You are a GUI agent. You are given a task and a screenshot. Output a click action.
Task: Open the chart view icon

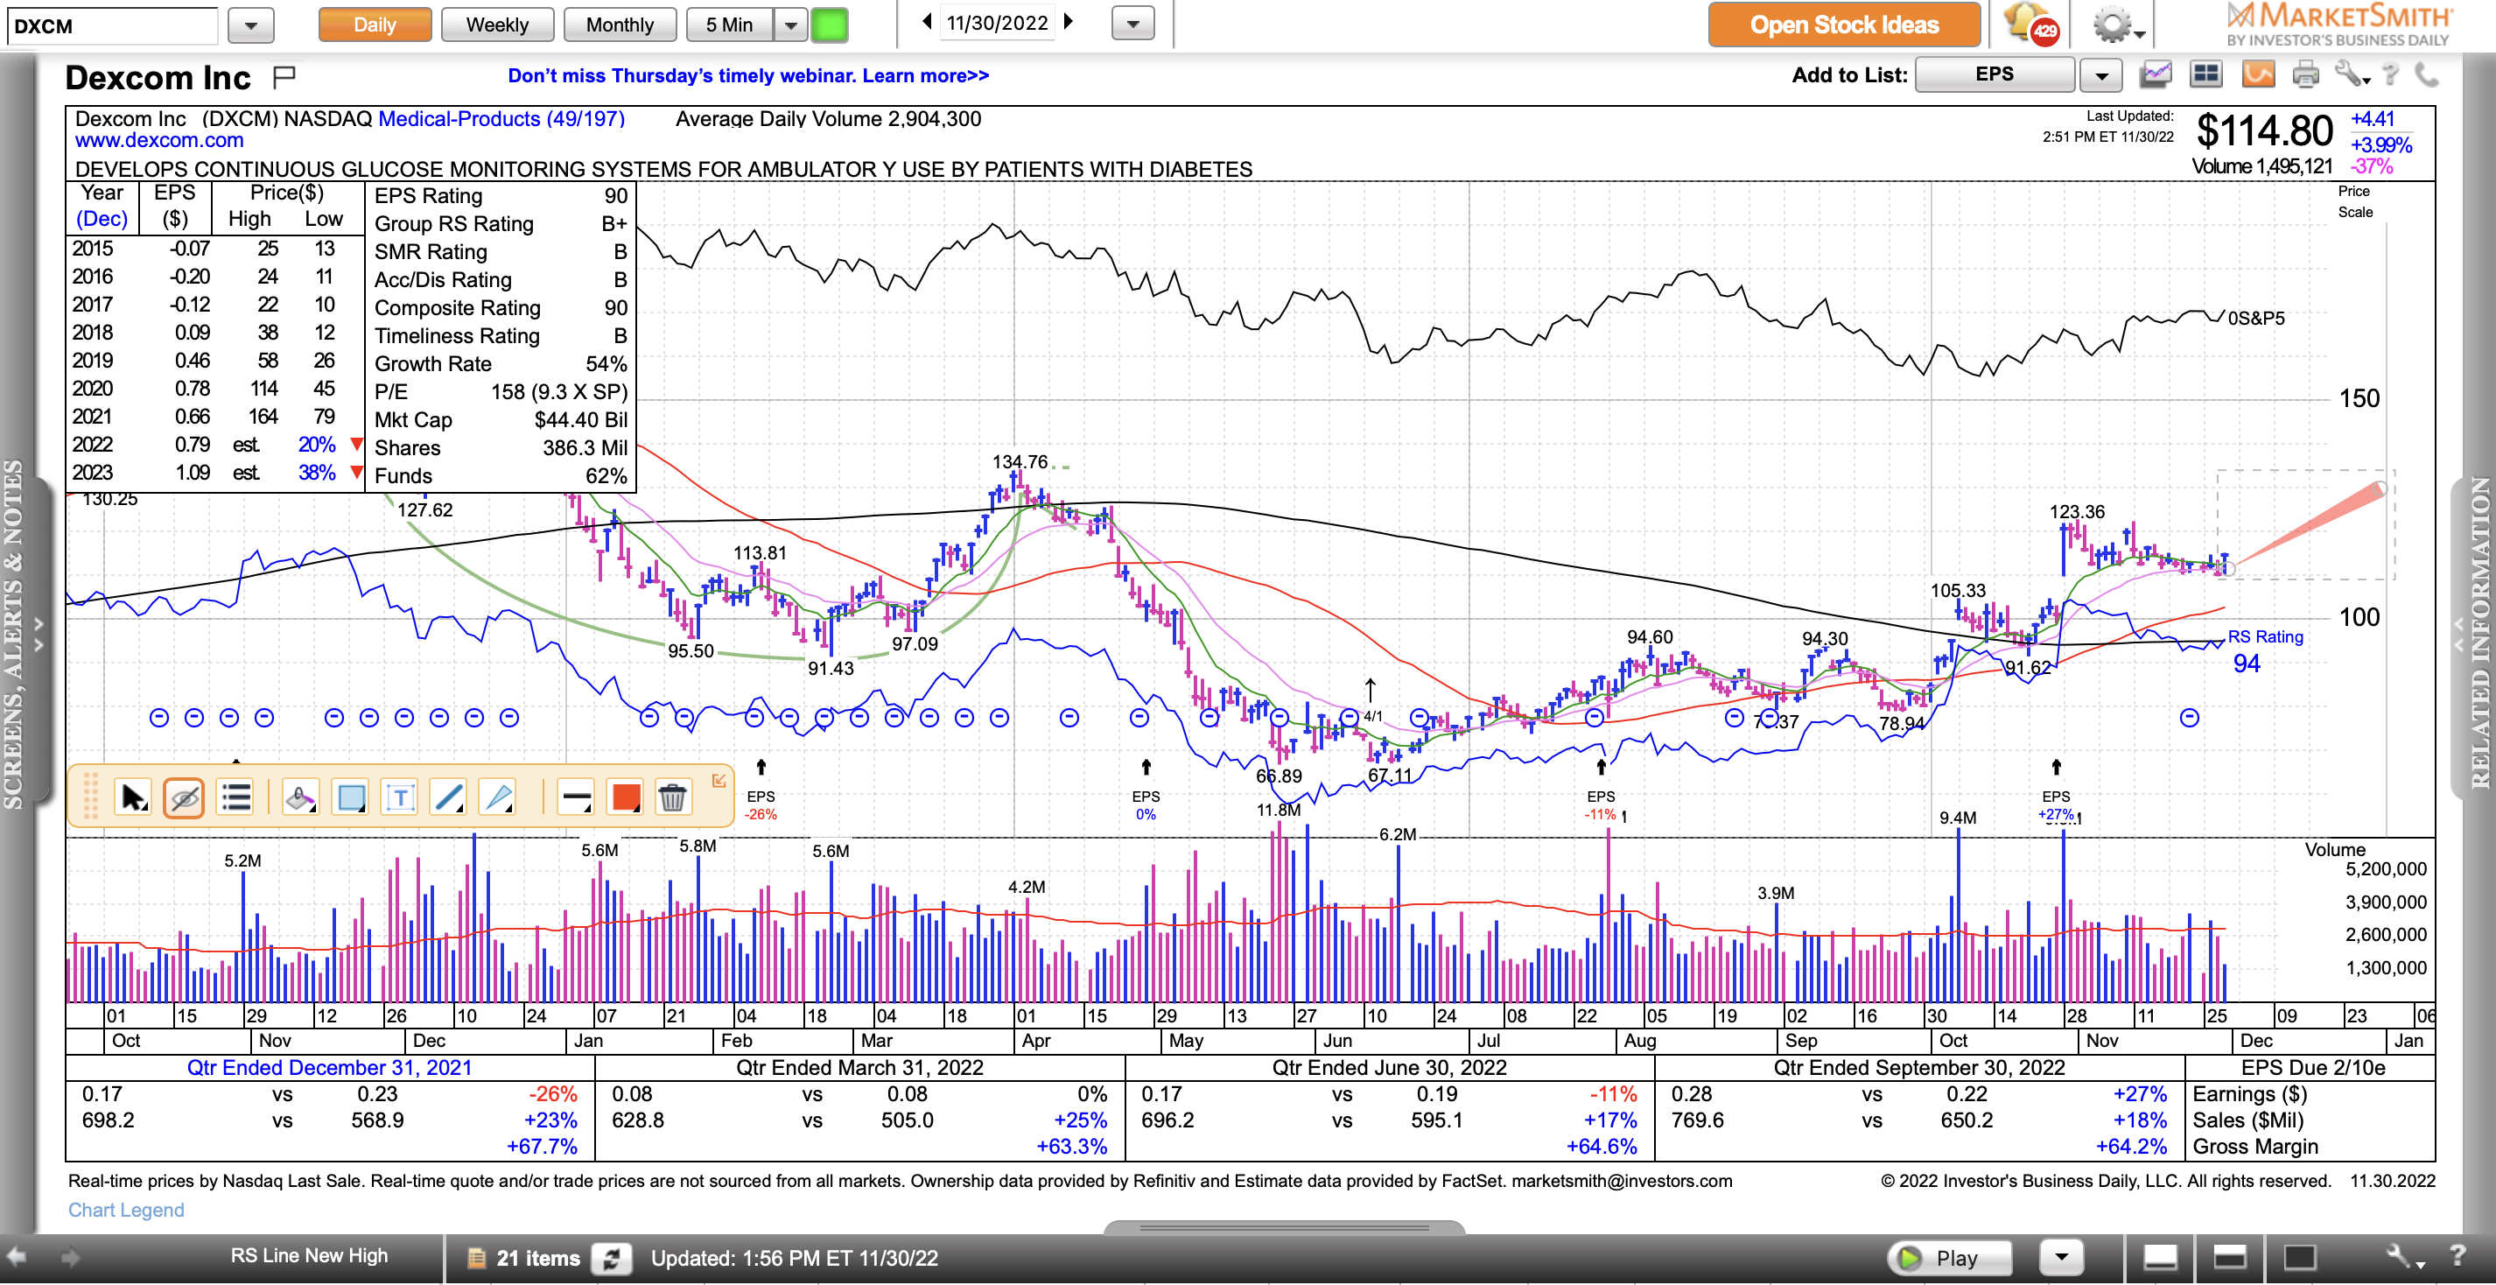pyautogui.click(x=2156, y=74)
